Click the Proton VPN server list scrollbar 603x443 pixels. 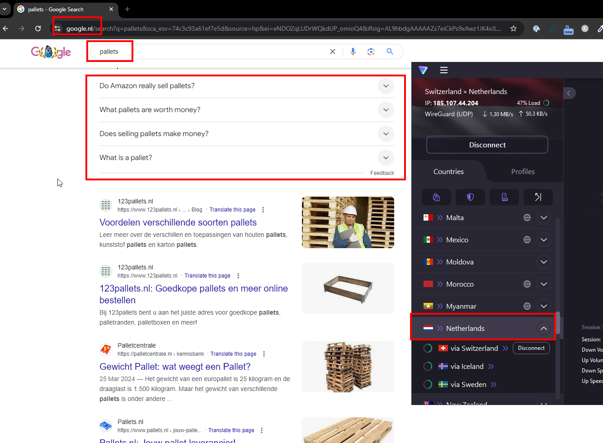coord(558,323)
